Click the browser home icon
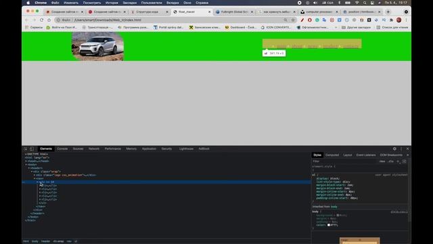The height and width of the screenshot is (244, 433). click(49, 20)
